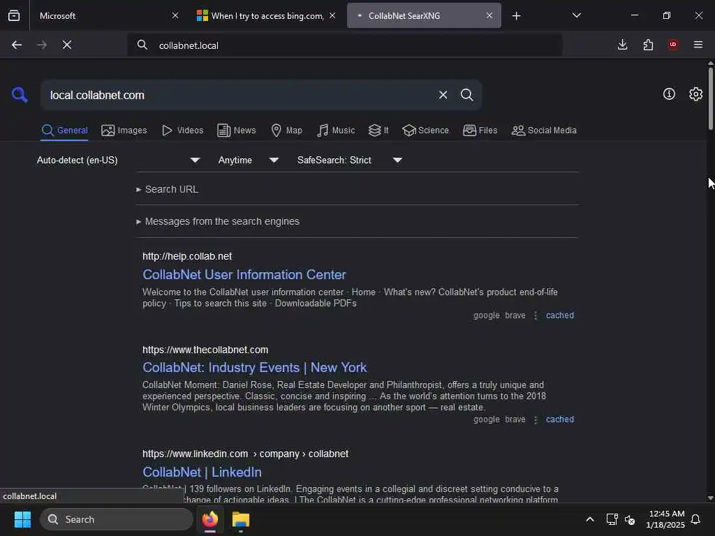715x536 pixels.
Task: List all tabs with the chevron
Action: click(x=576, y=15)
